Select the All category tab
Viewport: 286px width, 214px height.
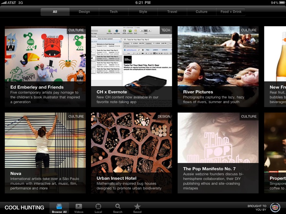coord(55,12)
